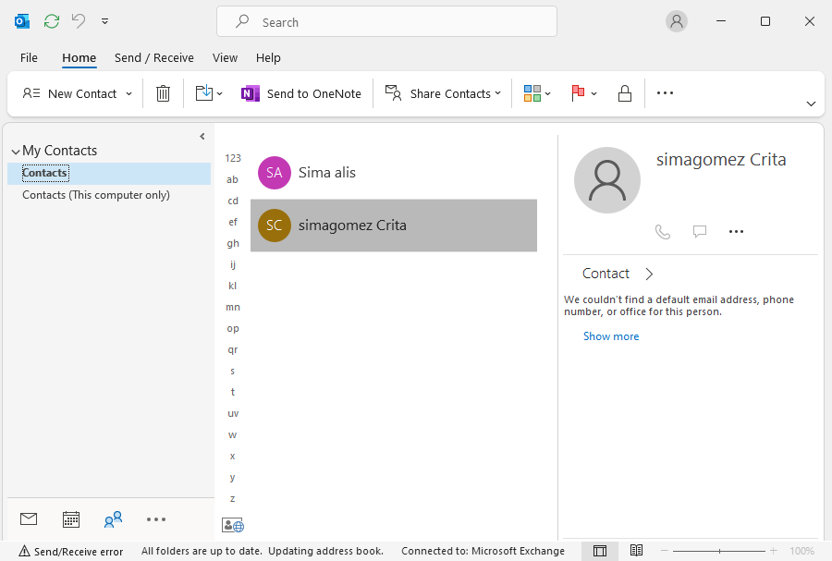Click the zoom slider in status bar
Image resolution: width=832 pixels, height=561 pixels.
tap(719, 551)
